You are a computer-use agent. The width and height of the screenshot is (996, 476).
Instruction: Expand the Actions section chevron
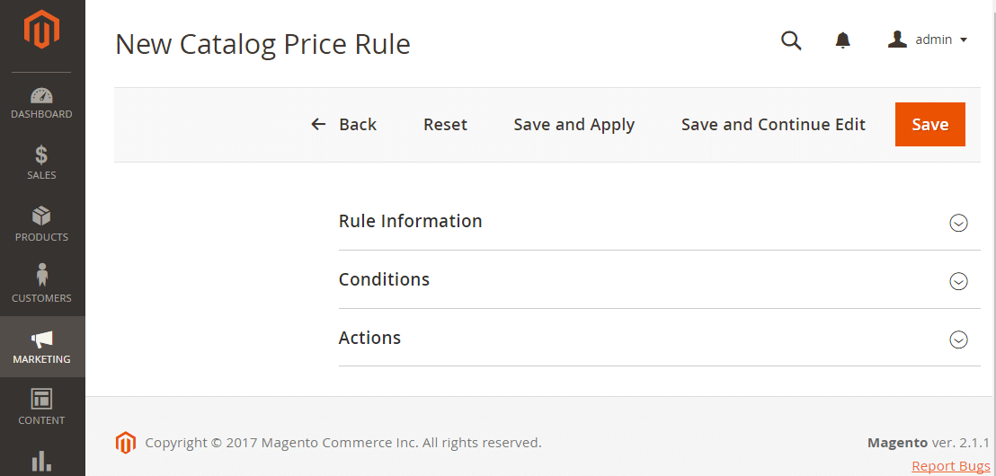[958, 339]
